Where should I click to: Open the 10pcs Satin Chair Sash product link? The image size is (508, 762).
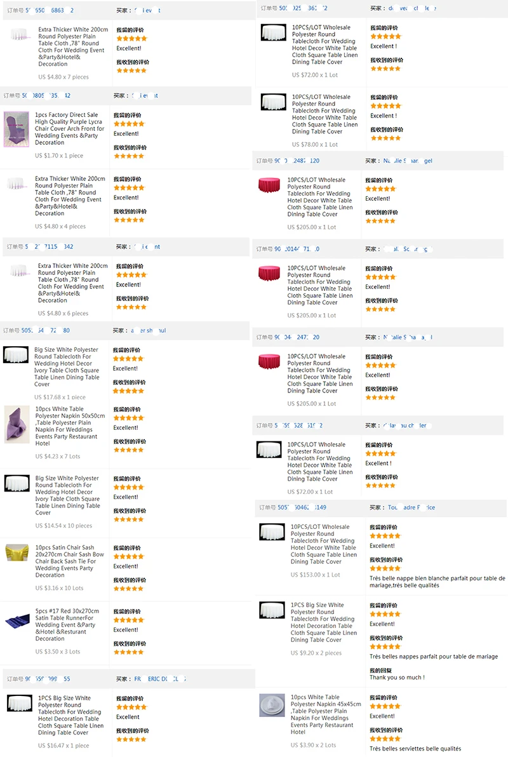point(67,561)
